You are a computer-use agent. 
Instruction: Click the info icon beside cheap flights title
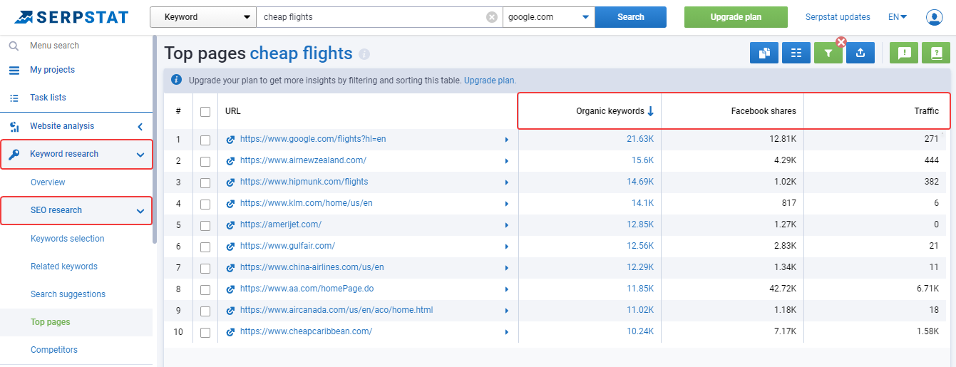364,54
